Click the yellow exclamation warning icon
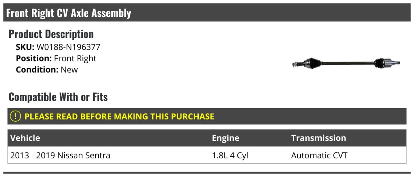414x177 pixels. click(16, 116)
